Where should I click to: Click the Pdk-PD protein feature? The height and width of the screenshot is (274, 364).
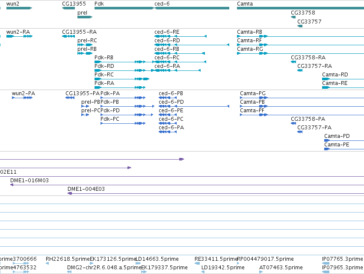tap(127, 115)
